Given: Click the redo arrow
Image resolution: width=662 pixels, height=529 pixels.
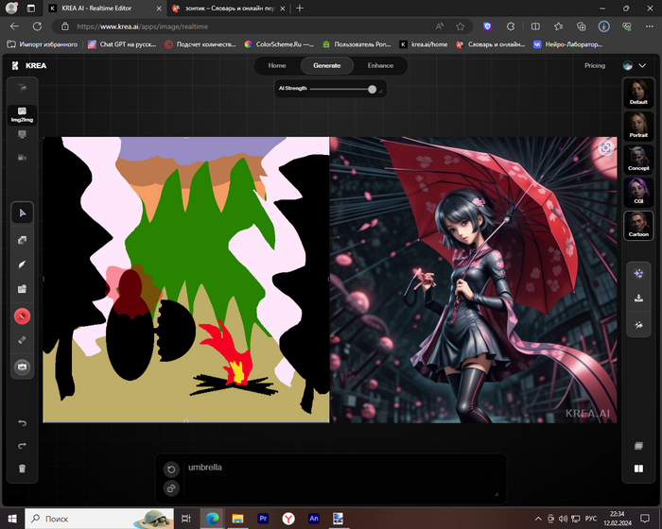Looking at the screenshot, I should click(x=23, y=445).
